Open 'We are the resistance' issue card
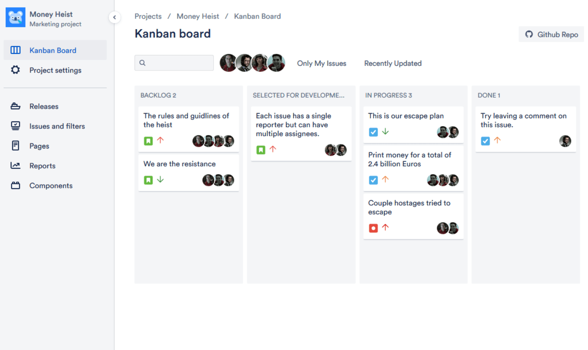588x350 pixels. pos(188,172)
